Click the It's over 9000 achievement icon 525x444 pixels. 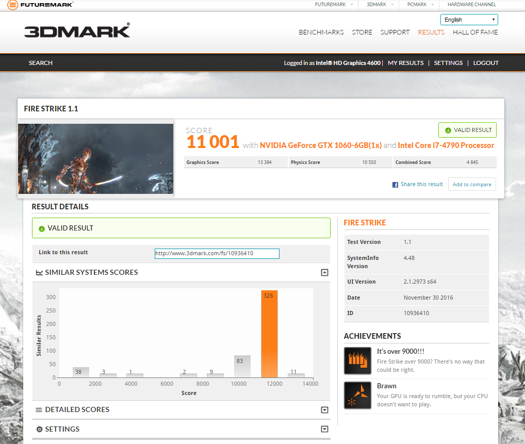click(357, 360)
